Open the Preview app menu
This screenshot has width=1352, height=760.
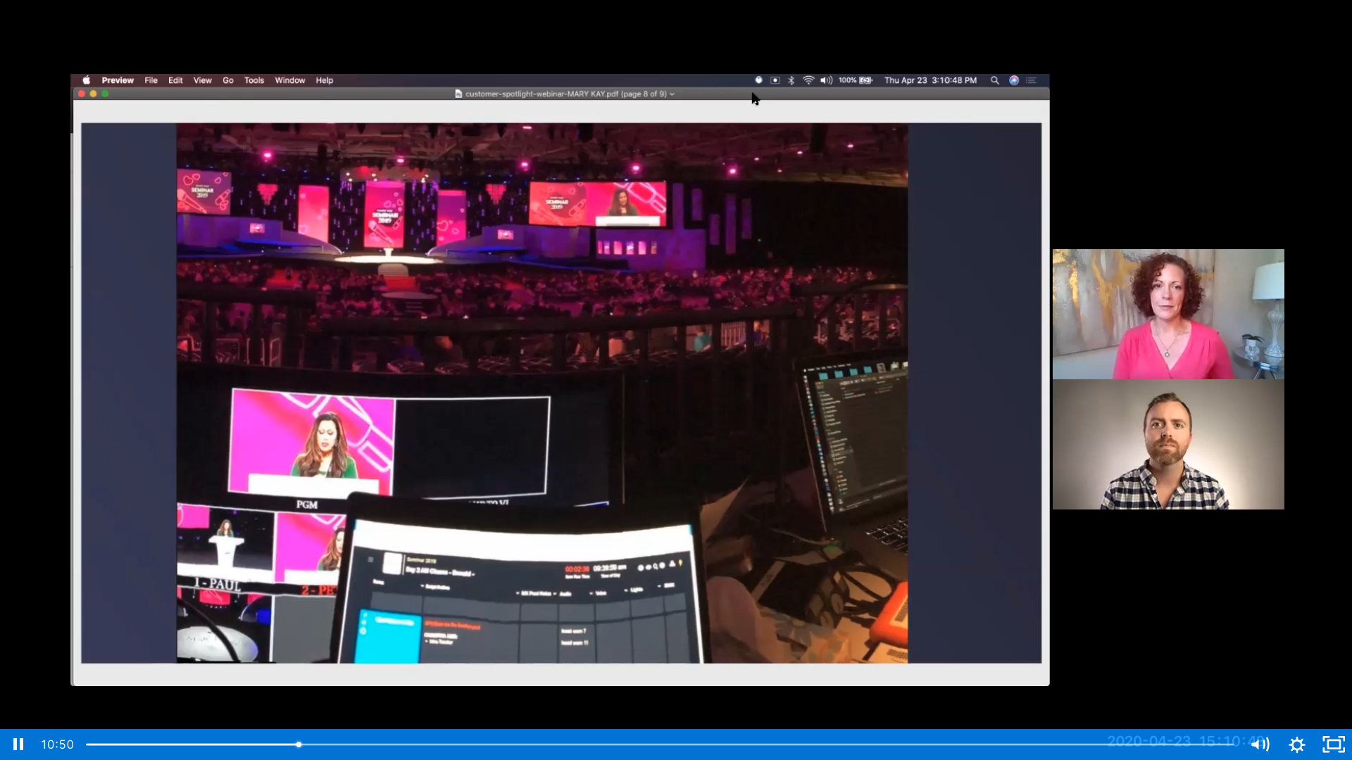[118, 80]
